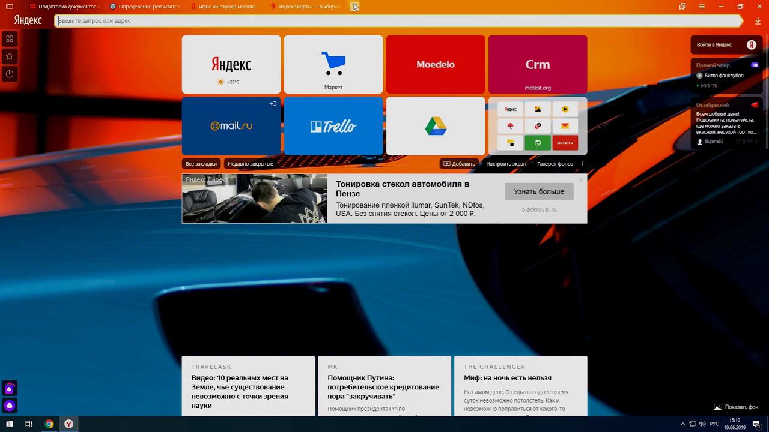Image resolution: width=769 pixels, height=432 pixels.
Task: Open The Challenger myth article
Action: tap(521, 386)
